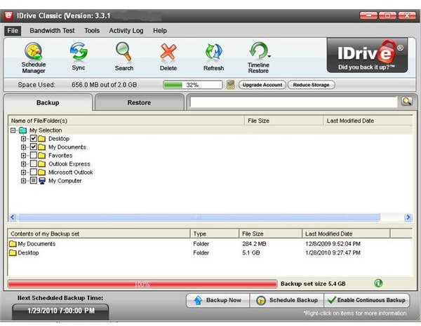Click the 1/28/2010 9:27:47 PM date
This screenshot has height=326, width=421.
pos(333,253)
